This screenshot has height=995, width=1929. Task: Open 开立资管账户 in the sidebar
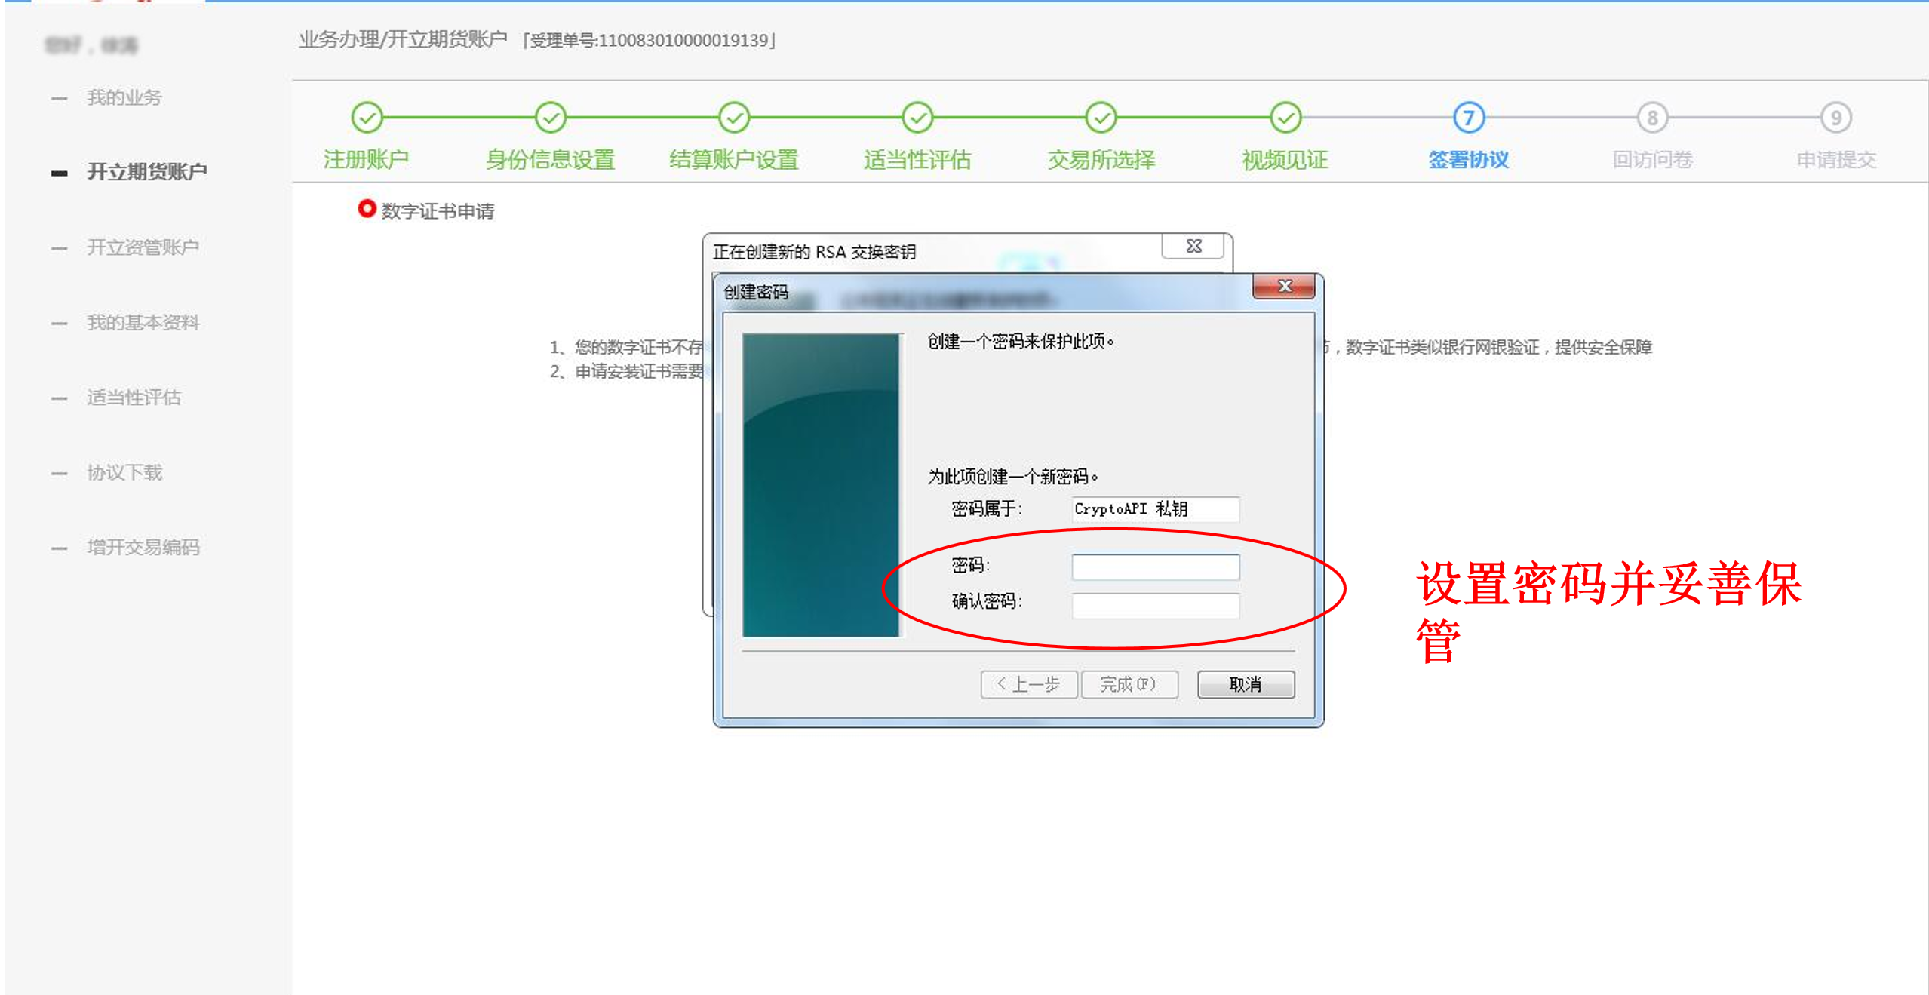pos(143,247)
